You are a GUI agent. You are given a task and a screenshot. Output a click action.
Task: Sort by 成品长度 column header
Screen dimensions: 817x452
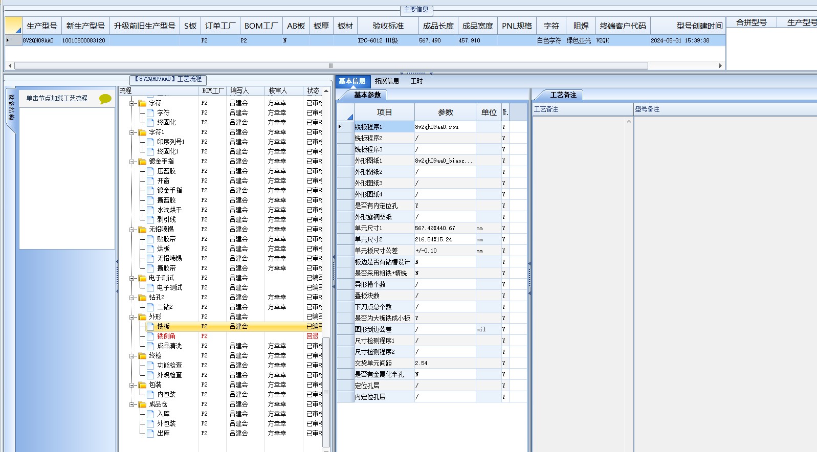click(438, 26)
